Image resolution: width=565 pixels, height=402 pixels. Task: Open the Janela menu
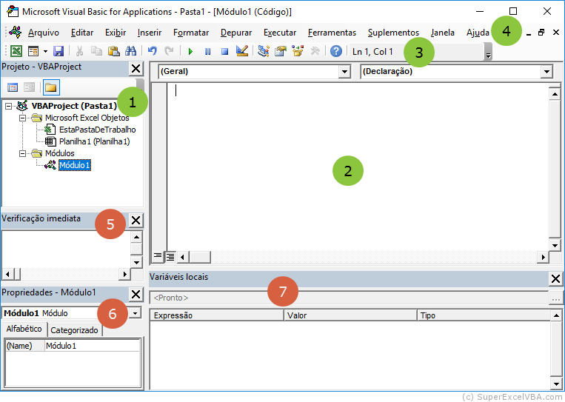[x=443, y=33]
